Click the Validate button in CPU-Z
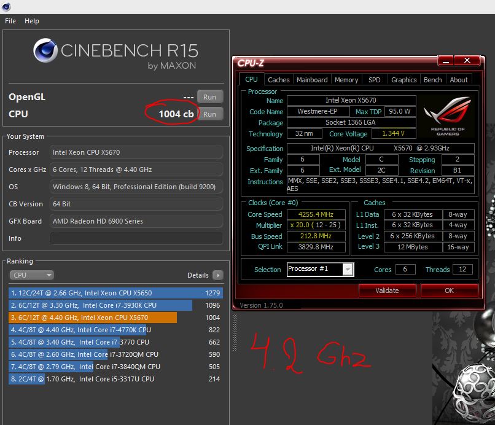 pos(387,290)
